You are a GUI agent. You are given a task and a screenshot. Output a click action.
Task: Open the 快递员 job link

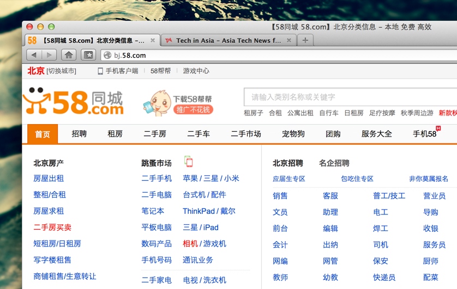pyautogui.click(x=384, y=278)
